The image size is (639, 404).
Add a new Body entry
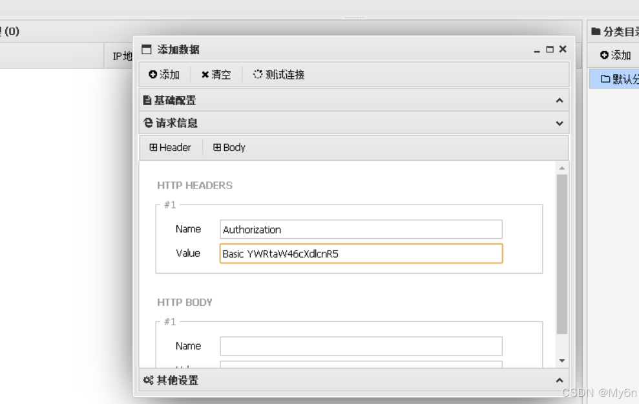point(229,147)
